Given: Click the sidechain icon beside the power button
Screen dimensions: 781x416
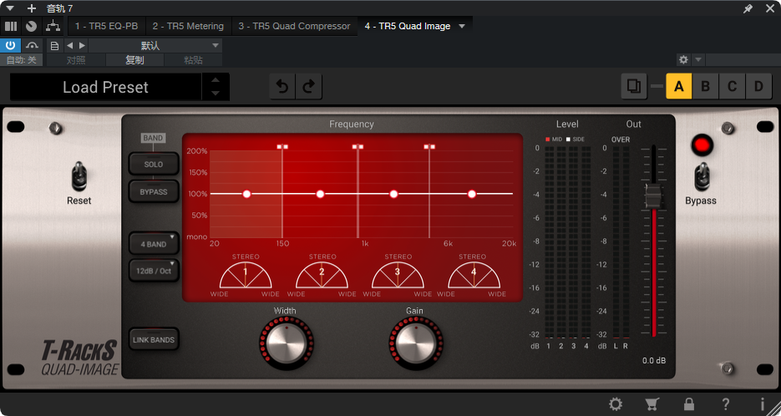Looking at the screenshot, I should (32, 45).
